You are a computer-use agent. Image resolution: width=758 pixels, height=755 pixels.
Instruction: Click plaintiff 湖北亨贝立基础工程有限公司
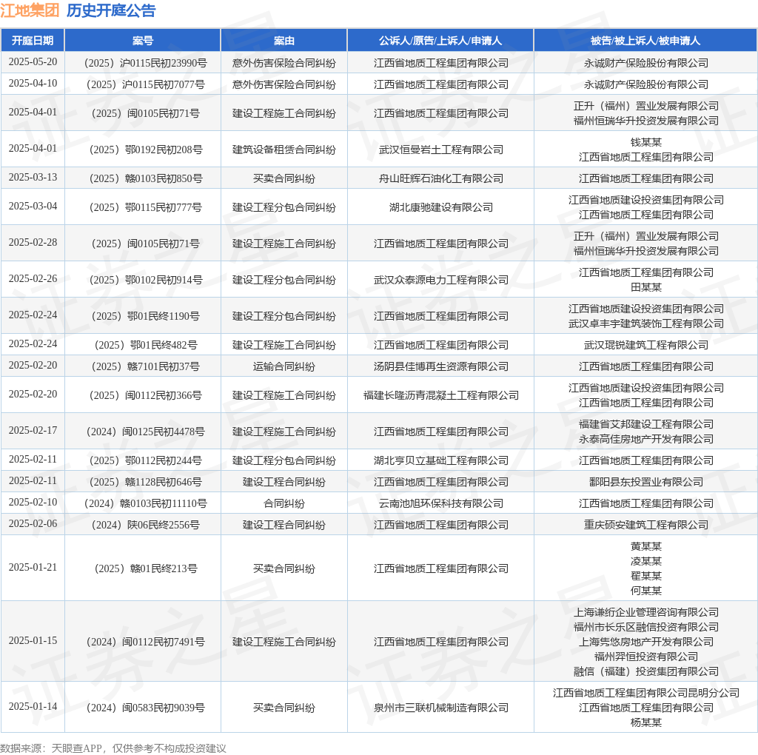click(x=441, y=460)
